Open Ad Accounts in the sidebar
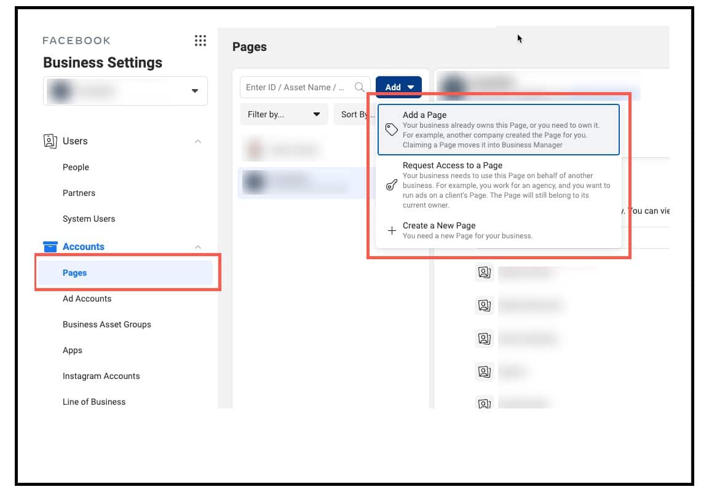 tap(87, 299)
